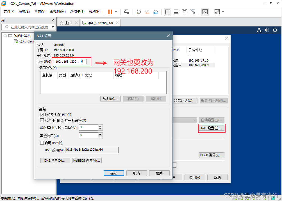Take a snapshot with the clock-plus icon

click(x=139, y=12)
